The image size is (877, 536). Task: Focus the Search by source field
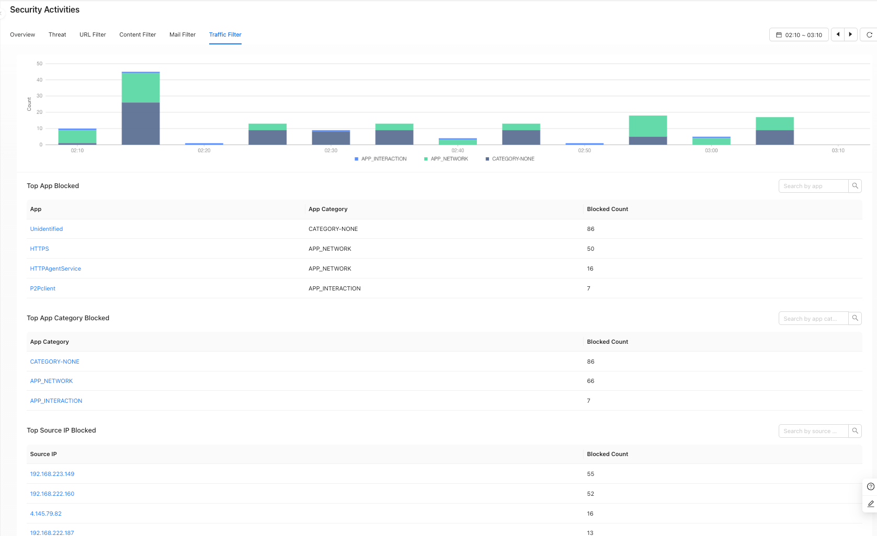pyautogui.click(x=813, y=431)
